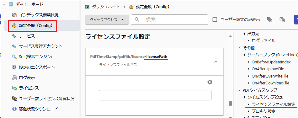Click the search magnifier icon
This screenshot has height=118, width=298.
click(137, 19)
